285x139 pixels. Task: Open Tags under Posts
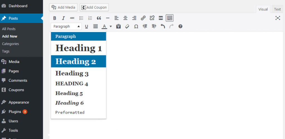pos(6,51)
